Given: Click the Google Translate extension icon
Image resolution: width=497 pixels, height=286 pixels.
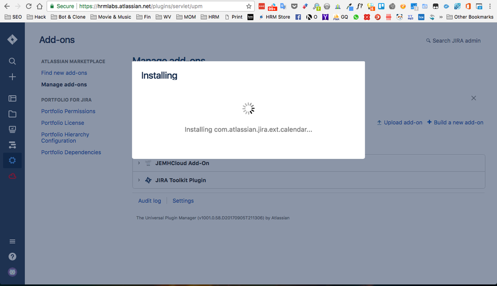Looking at the screenshot, I should (x=283, y=6).
